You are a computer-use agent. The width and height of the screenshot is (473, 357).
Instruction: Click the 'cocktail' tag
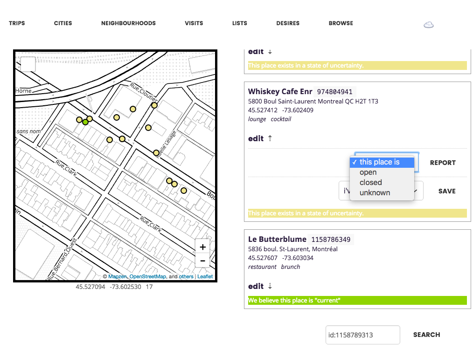[x=281, y=119]
